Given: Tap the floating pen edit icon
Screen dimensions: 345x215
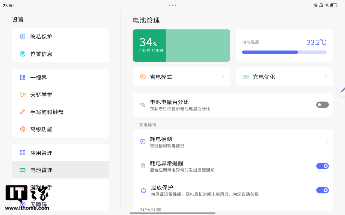Looking at the screenshot, I should coord(342,90).
